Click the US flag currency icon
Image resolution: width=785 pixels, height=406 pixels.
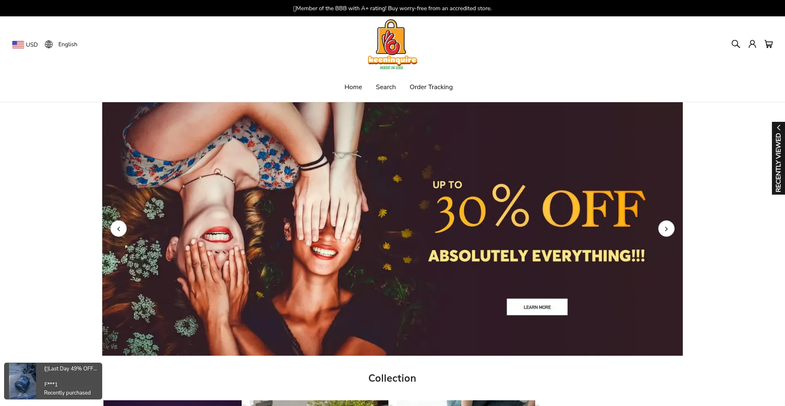pos(18,45)
